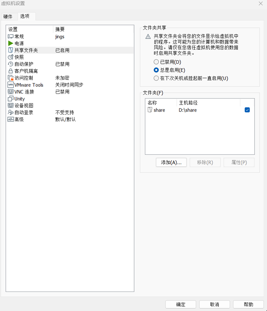This screenshot has width=267, height=311.
Task: Click the green 电源 play icon
Action: (x=10, y=43)
